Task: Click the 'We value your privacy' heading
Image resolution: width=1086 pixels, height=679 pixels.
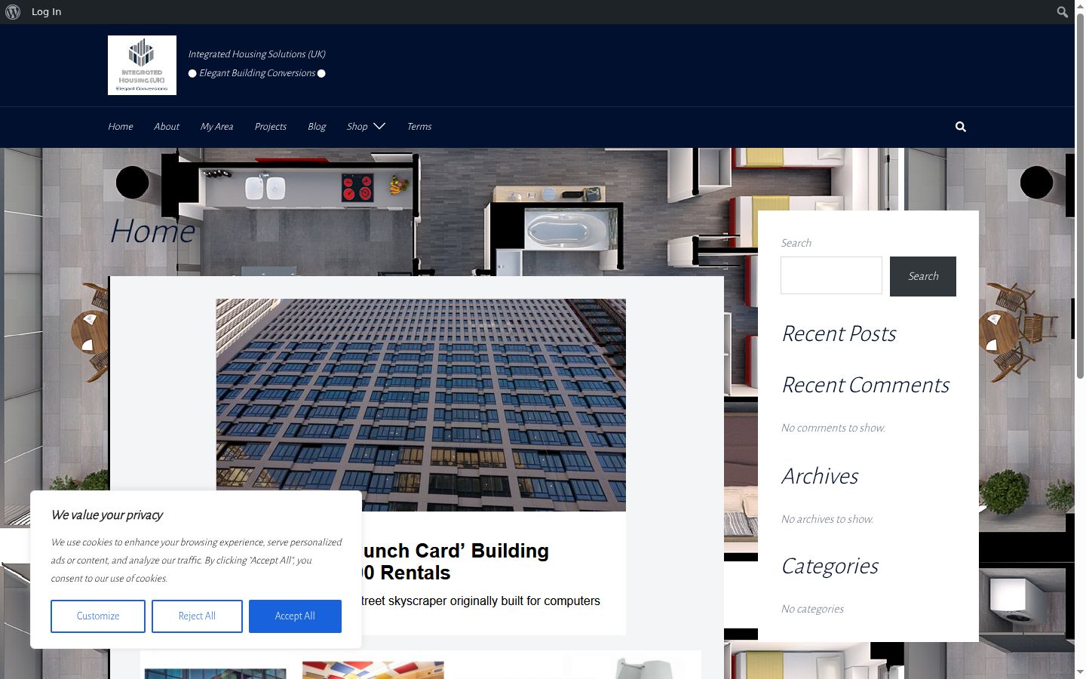Action: (107, 515)
